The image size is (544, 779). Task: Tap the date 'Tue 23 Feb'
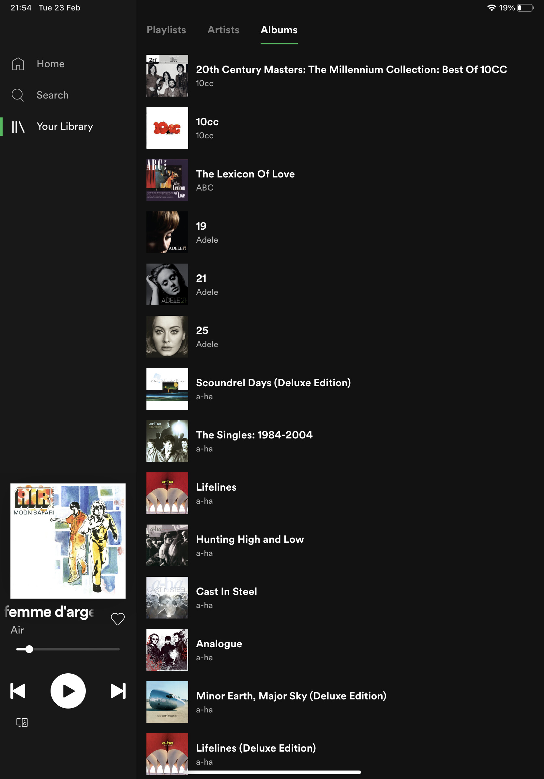click(59, 8)
